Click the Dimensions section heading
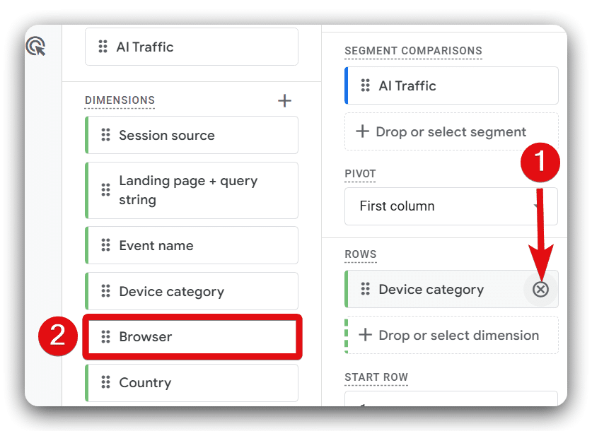The height and width of the screenshot is (431, 592). 120,101
